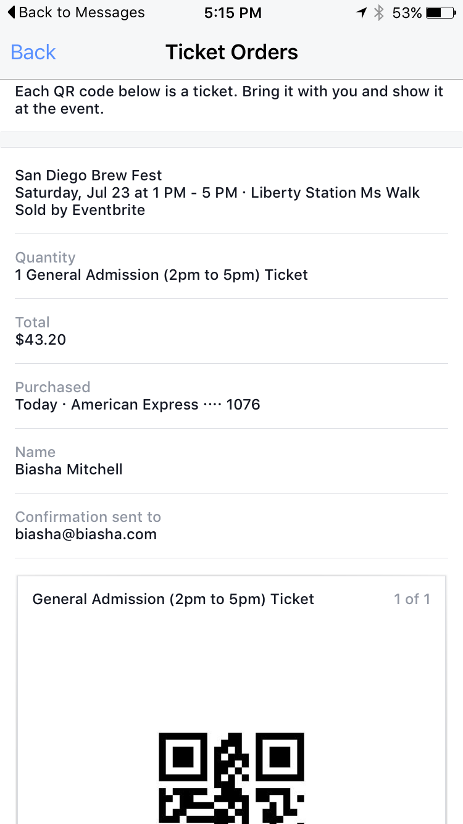Tap the Back to Messages link
The image size is (463, 824).
tap(81, 12)
